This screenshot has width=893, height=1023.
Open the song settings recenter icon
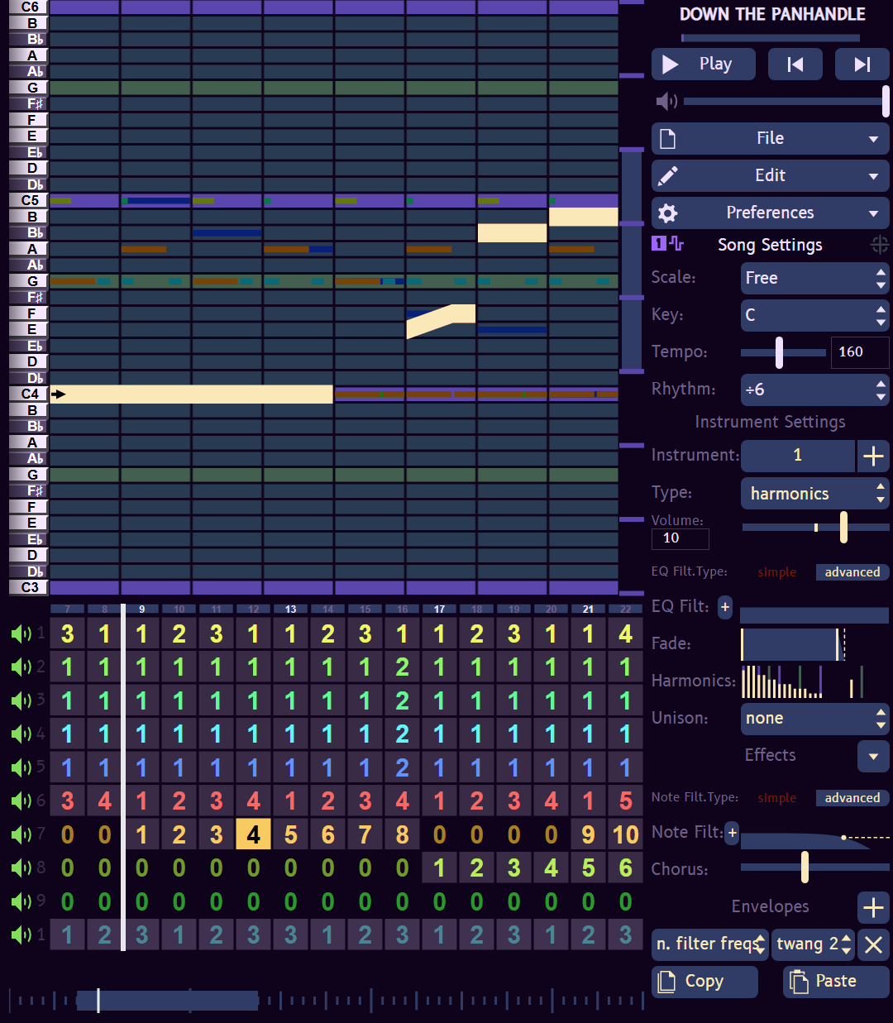(x=880, y=245)
